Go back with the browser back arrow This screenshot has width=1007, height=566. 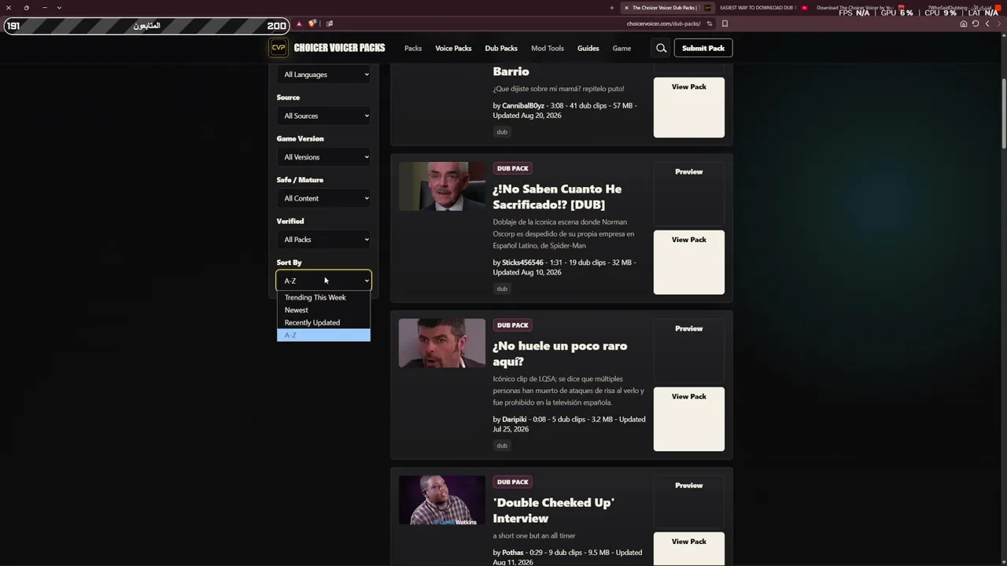(x=987, y=24)
